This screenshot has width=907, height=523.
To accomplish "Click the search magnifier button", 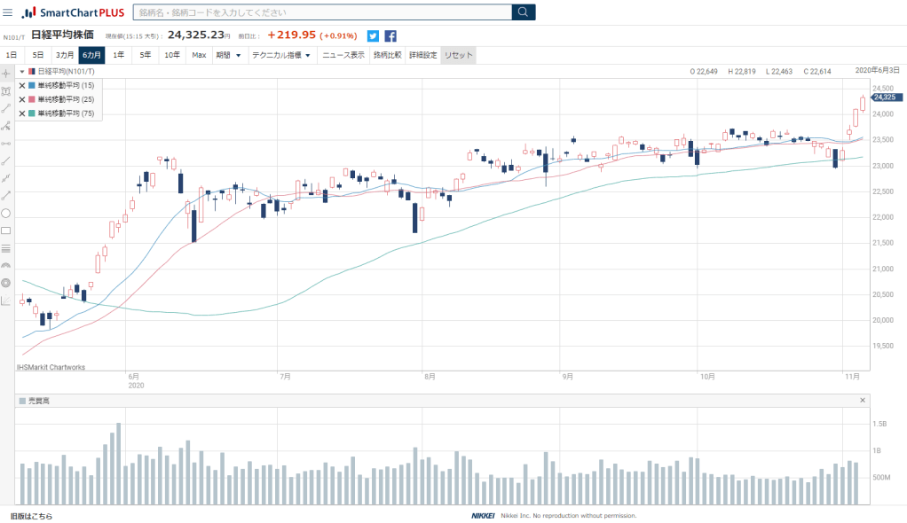I will tap(524, 12).
